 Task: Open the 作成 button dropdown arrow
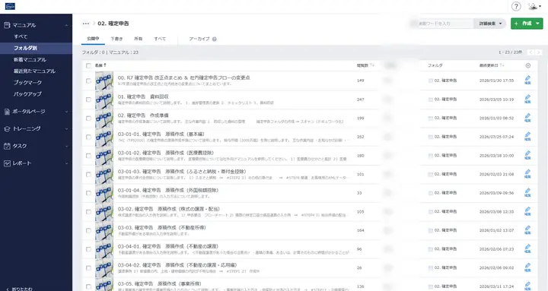(x=538, y=24)
